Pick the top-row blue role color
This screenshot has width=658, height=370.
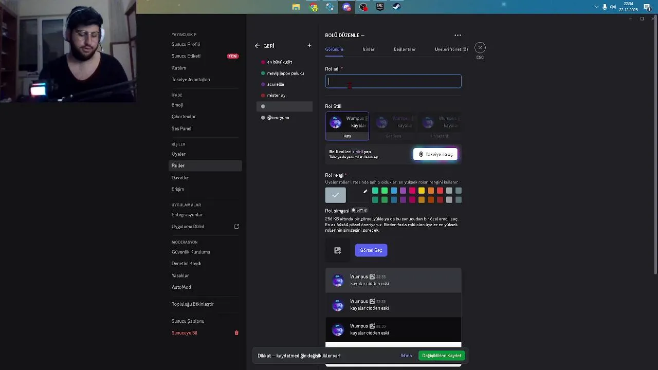point(394,191)
